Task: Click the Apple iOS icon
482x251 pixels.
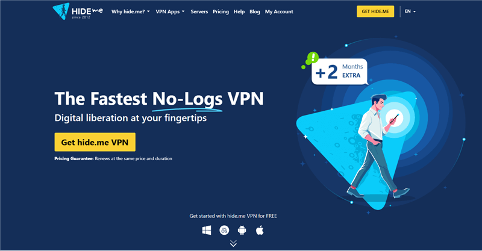Action: (x=260, y=230)
